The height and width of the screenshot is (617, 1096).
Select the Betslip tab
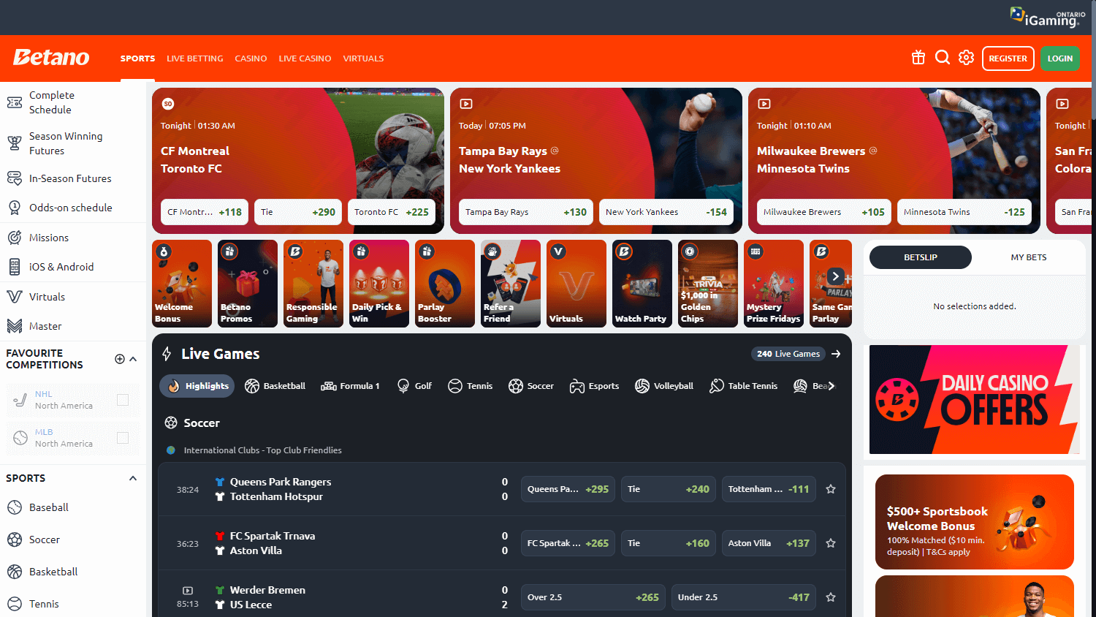[921, 257]
